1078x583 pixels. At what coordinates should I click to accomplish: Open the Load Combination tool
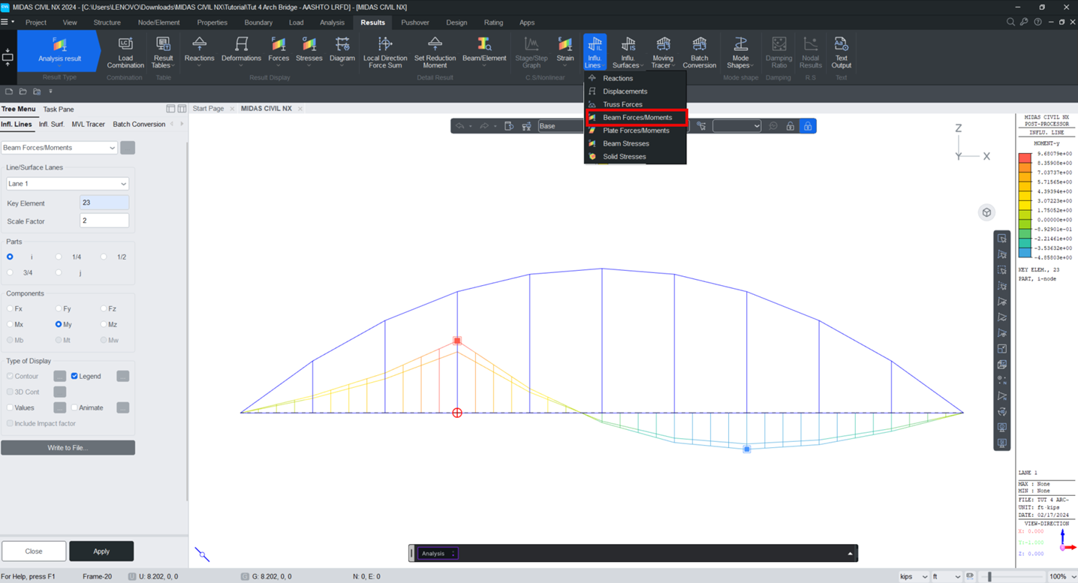point(125,53)
